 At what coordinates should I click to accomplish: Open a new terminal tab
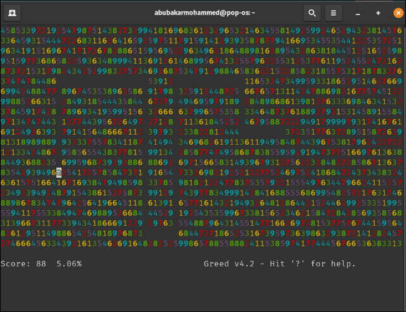point(13,12)
